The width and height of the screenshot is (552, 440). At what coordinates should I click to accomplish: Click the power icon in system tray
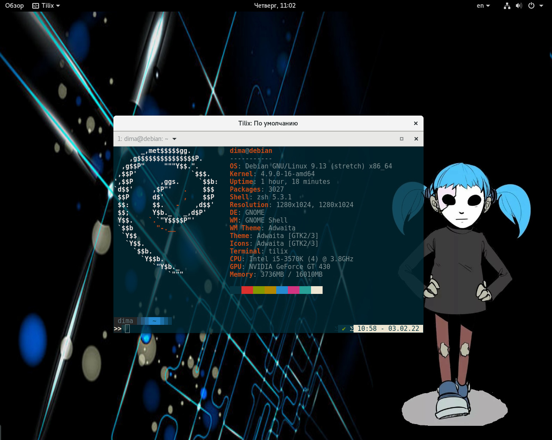pos(531,6)
